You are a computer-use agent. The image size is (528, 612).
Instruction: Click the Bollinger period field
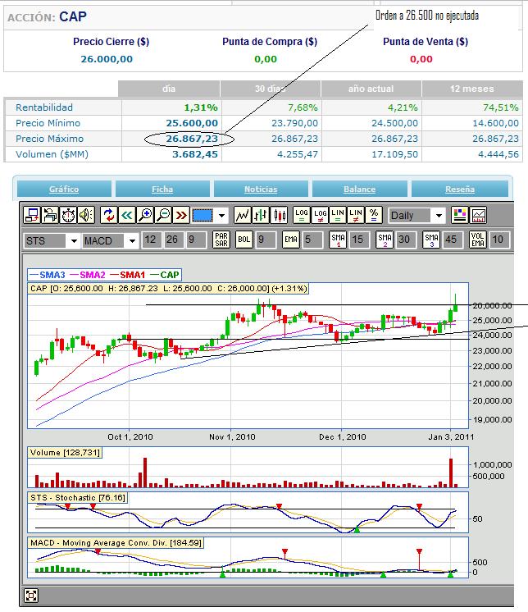(265, 240)
